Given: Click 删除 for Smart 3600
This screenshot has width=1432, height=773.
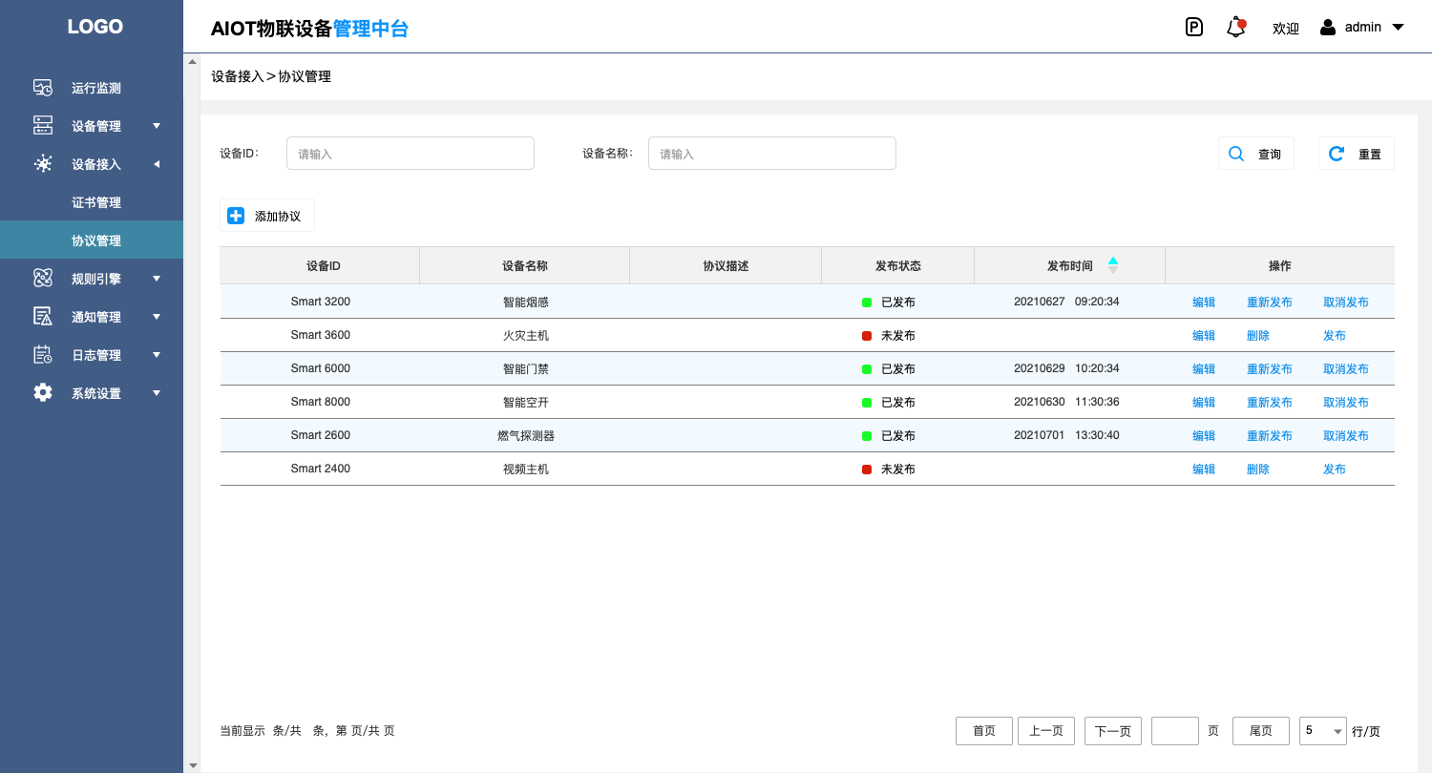Looking at the screenshot, I should coord(1258,335).
